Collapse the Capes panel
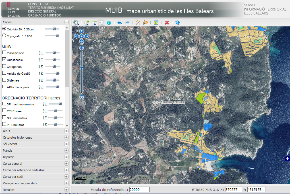Viewport: 290px width, 194px height. [x=66, y=22]
